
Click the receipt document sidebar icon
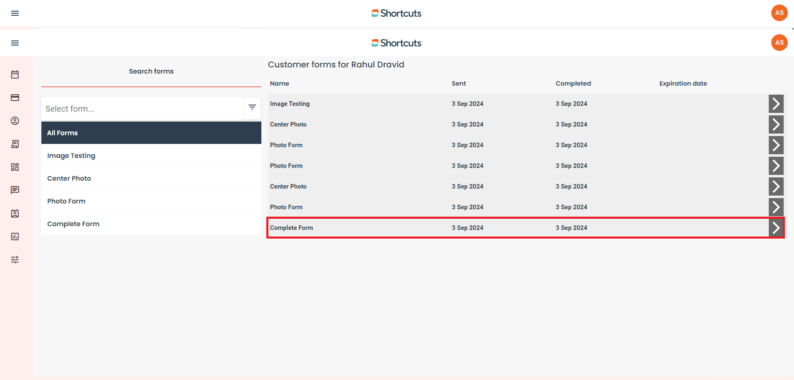pos(15,144)
